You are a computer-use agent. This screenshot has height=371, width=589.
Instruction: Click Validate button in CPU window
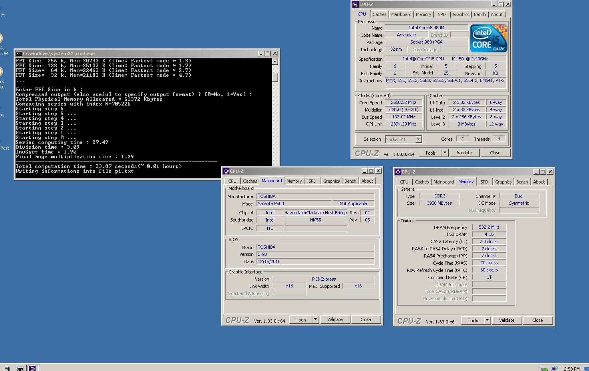(464, 153)
